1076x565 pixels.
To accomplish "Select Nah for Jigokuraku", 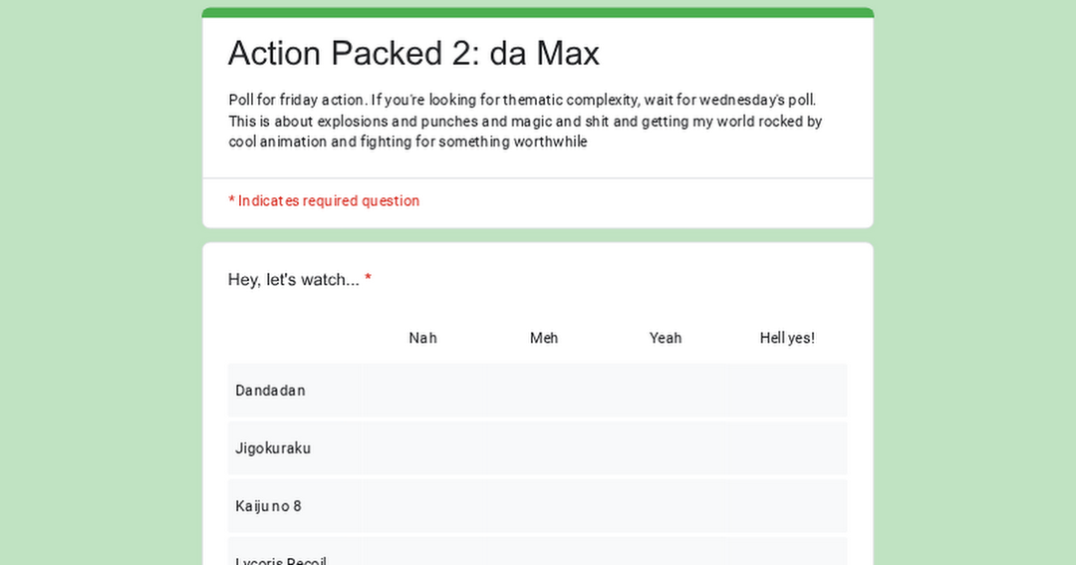I will [422, 448].
